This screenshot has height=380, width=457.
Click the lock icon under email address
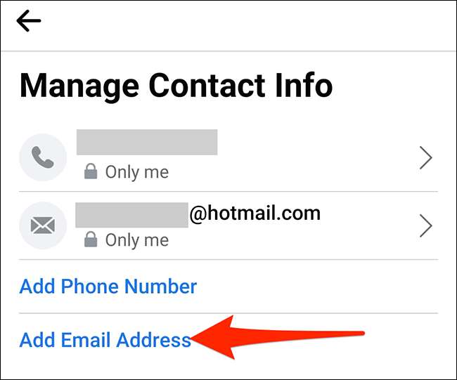pyautogui.click(x=91, y=240)
